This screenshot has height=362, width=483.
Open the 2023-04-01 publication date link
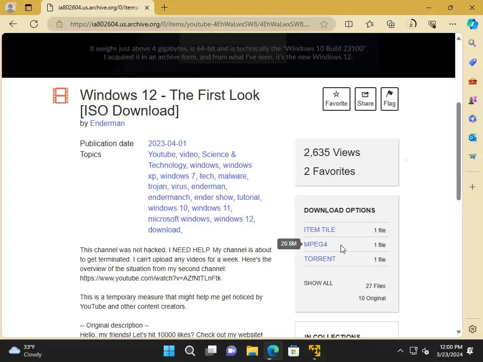(x=167, y=143)
